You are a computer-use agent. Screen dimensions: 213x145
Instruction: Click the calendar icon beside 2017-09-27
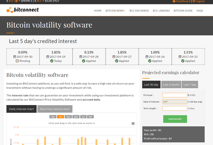114,57
